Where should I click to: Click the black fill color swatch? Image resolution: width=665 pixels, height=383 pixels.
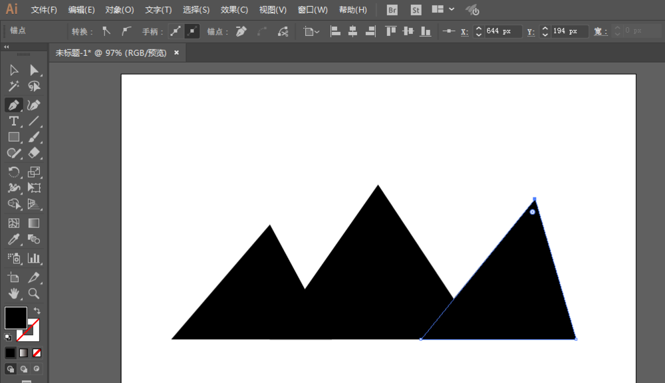pos(15,318)
